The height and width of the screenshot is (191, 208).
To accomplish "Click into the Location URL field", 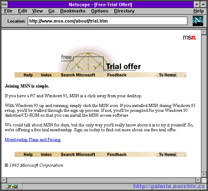I will [x=107, y=21].
